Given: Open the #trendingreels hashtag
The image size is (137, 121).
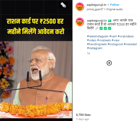Looking at the screenshot, I should [97, 44].
